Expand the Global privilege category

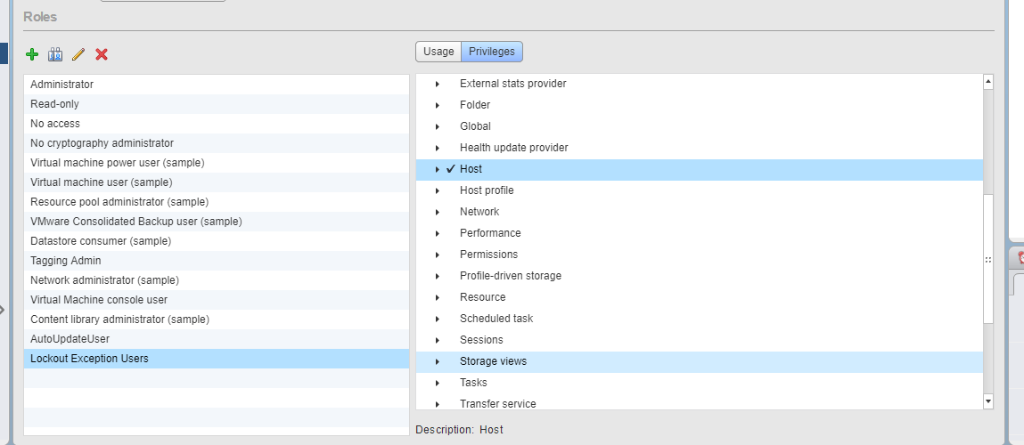coord(438,126)
